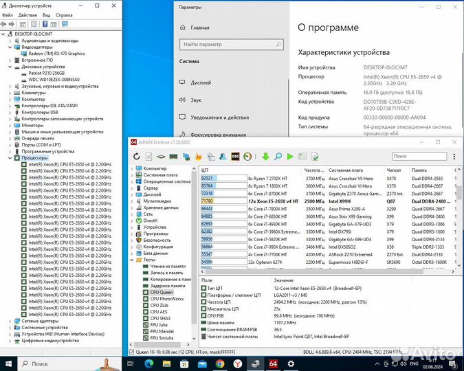This screenshot has width=464, height=371.
Task: Click the AIDA64 icon in the taskbar
Action: (273, 363)
